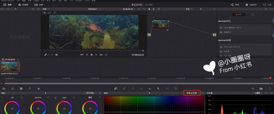
Task: Reset the Gamma color wheel
Action: click(48, 98)
